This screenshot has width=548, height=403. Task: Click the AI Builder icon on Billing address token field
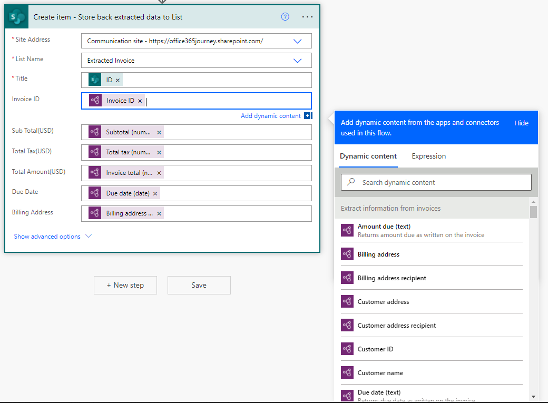[95, 213]
